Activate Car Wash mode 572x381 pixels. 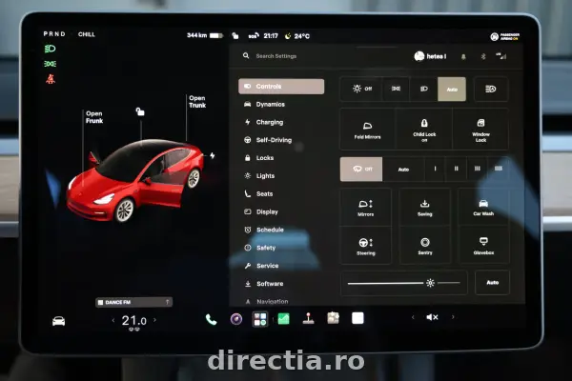coord(483,207)
